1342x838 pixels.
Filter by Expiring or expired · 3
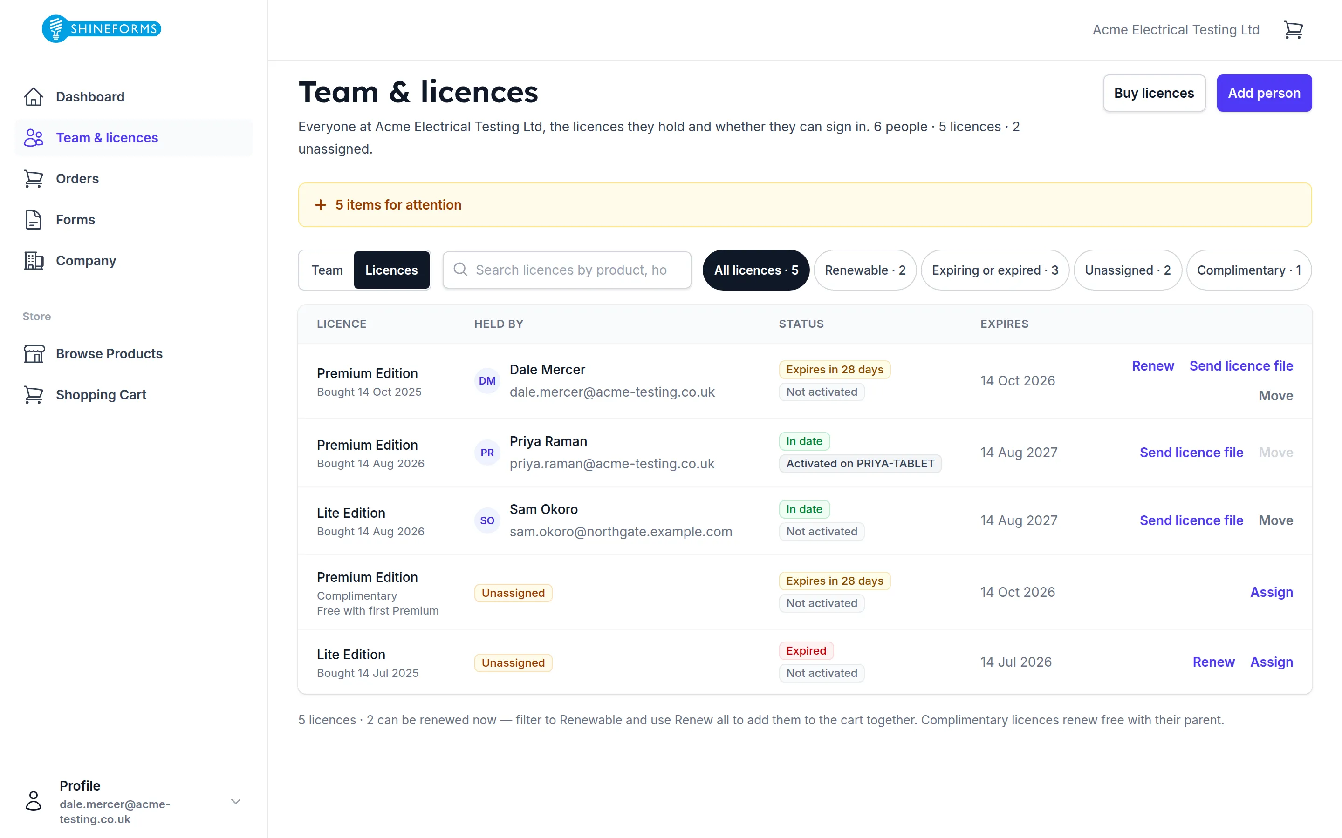click(995, 270)
